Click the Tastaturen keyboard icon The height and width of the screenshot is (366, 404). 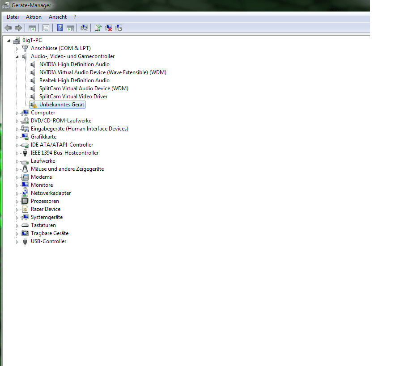coord(25,225)
